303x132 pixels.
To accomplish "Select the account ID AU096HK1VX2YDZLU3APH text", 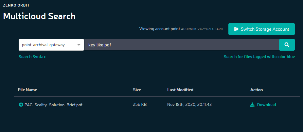I will pyautogui.click(x=202, y=29).
